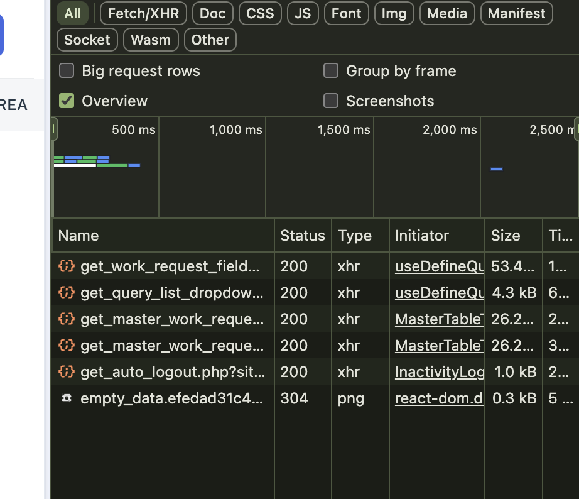The width and height of the screenshot is (579, 499).
Task: Click the XHR icon beside get_query_list_dropdown
Action: click(66, 293)
